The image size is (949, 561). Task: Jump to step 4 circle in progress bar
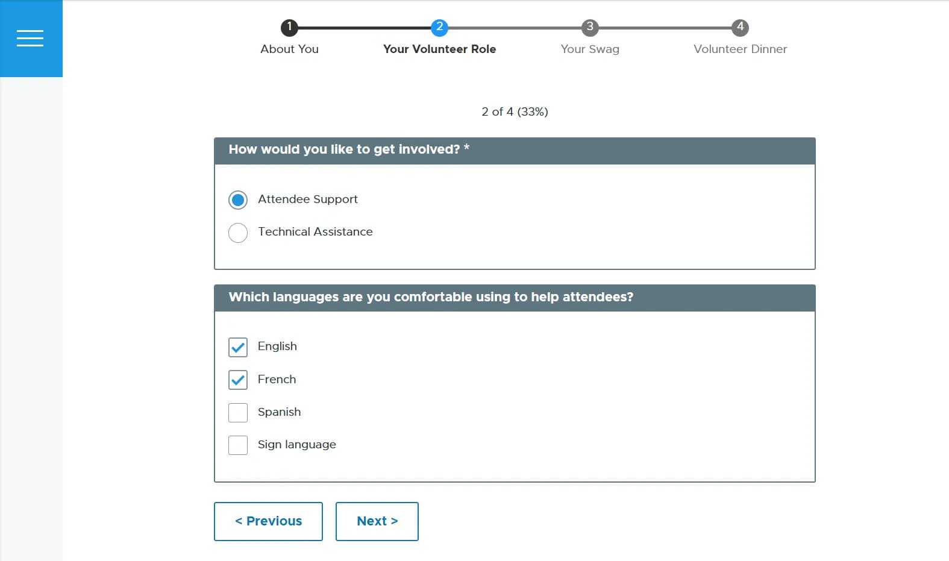pyautogui.click(x=740, y=27)
